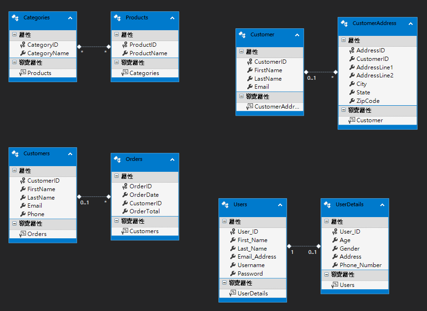Click the Users entity header icon
The image size is (427, 311).
pyautogui.click(x=225, y=205)
